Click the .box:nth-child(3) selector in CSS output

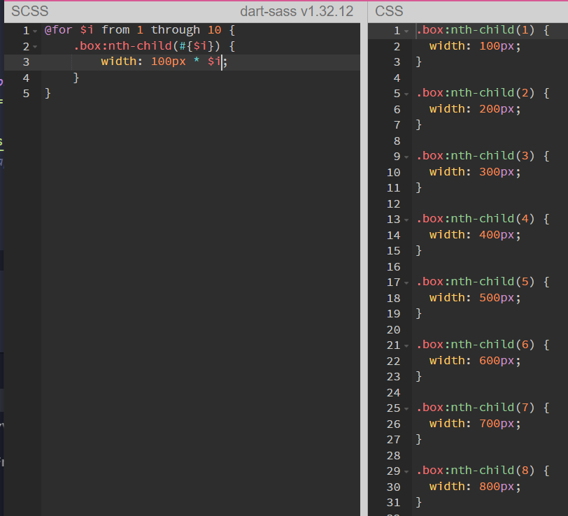pyautogui.click(x=475, y=156)
